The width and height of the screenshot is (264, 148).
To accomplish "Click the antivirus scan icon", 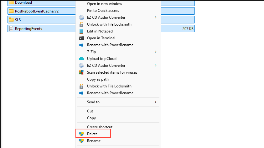I will 81,72.
